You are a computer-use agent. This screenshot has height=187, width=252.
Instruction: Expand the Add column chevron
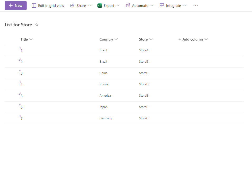206,40
